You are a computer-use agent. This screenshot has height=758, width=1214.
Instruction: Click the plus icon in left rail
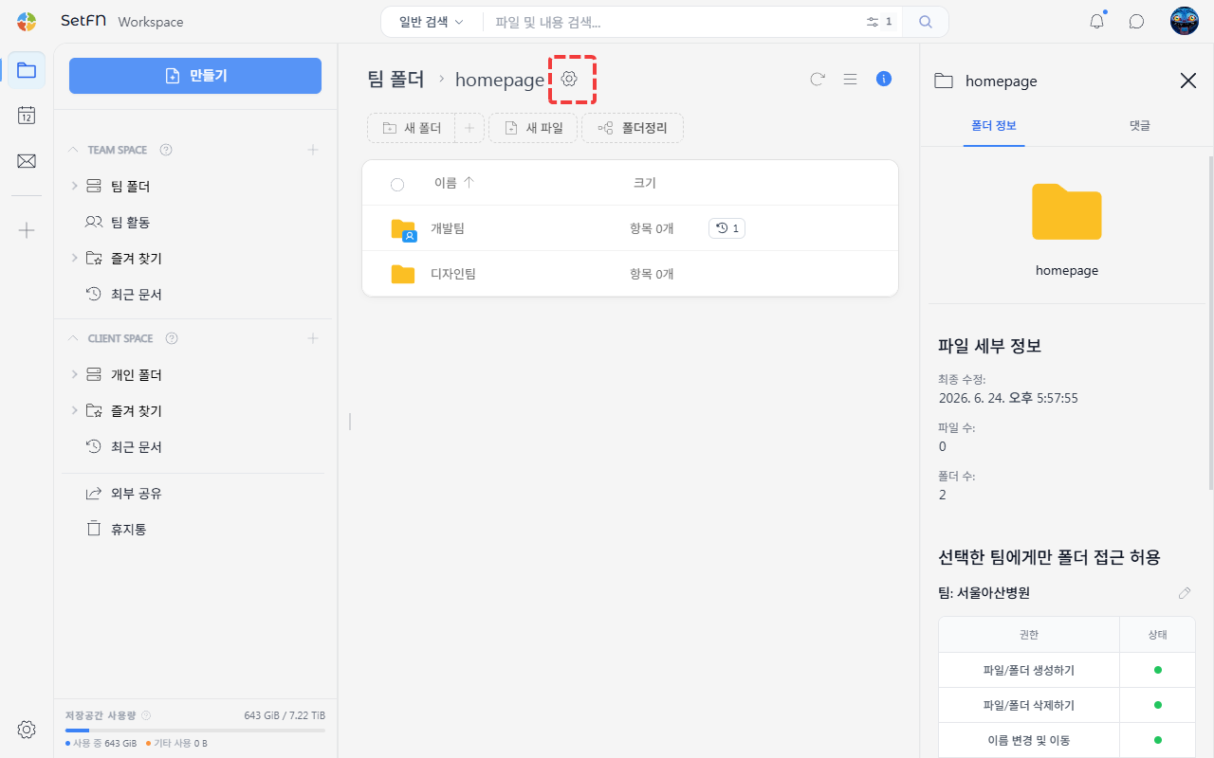click(27, 230)
